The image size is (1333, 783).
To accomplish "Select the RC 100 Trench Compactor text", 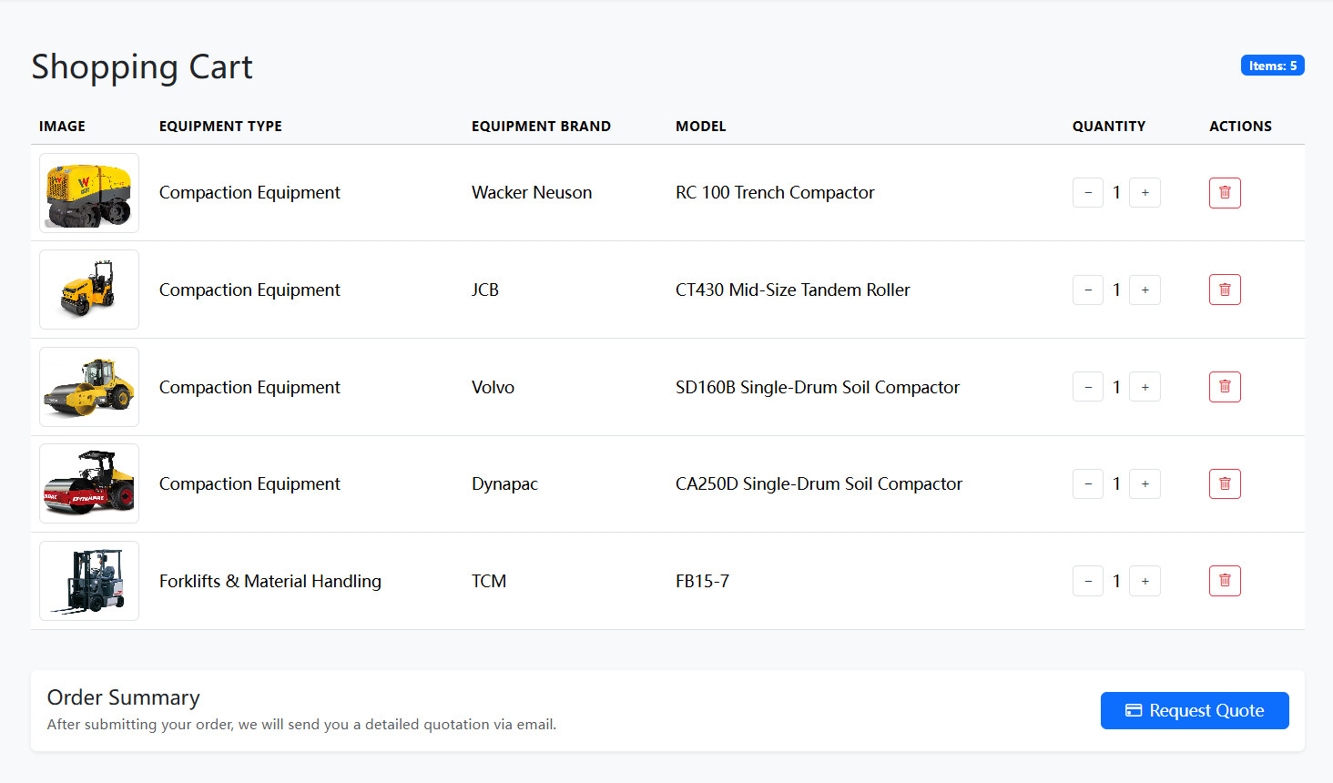I will [x=775, y=193].
